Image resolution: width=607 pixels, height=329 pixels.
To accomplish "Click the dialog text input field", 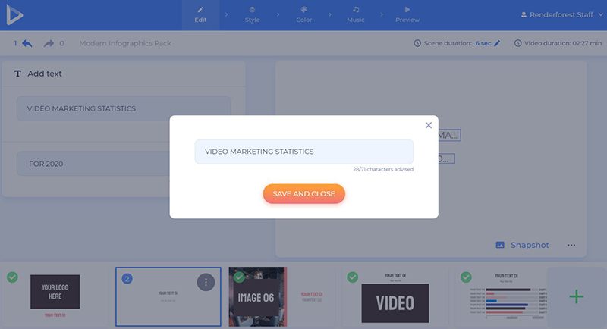I will (x=303, y=152).
